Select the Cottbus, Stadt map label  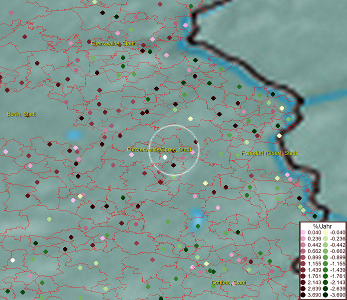click(229, 282)
